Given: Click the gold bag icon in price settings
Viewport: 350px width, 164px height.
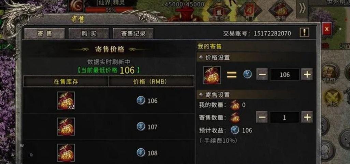Looking at the screenshot, I should point(212,75).
